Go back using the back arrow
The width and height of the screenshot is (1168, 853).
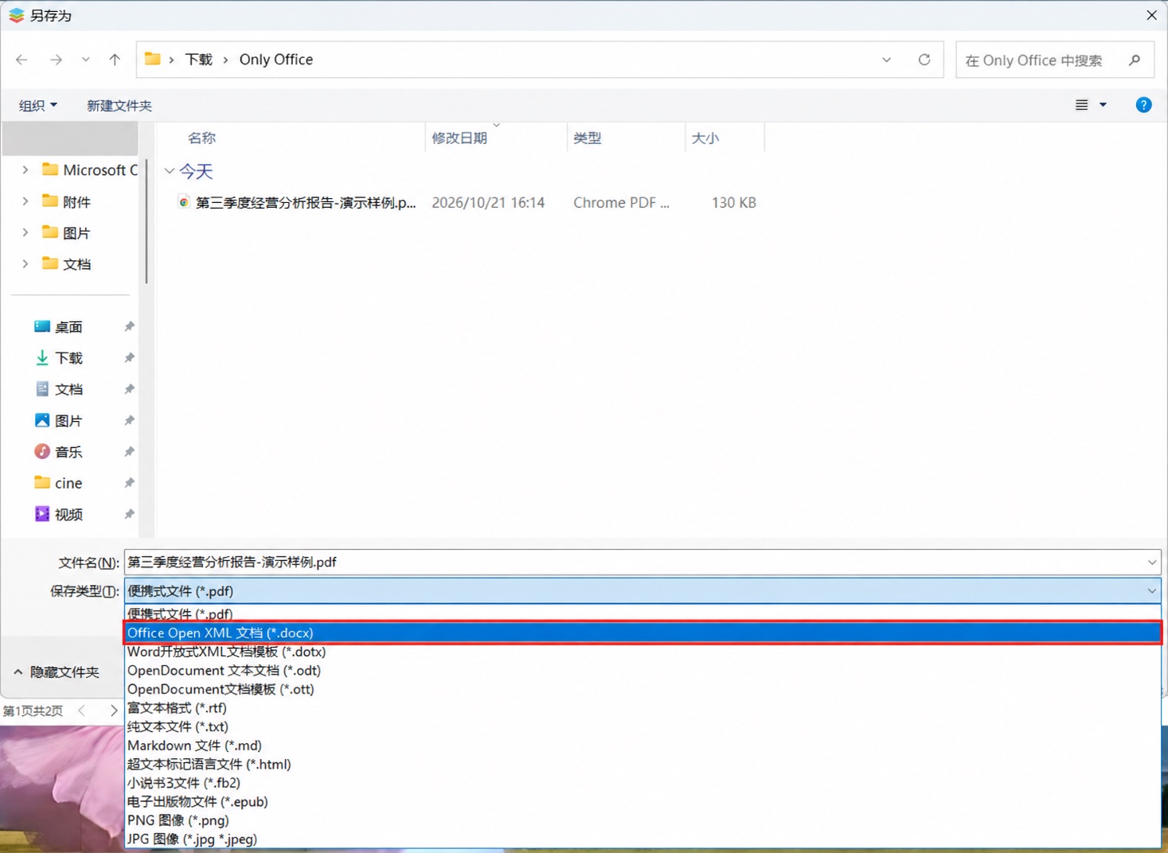click(22, 60)
